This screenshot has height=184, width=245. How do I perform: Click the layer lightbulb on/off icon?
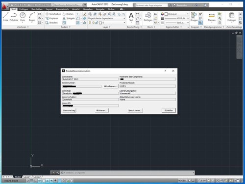pyautogui.click(x=90, y=23)
